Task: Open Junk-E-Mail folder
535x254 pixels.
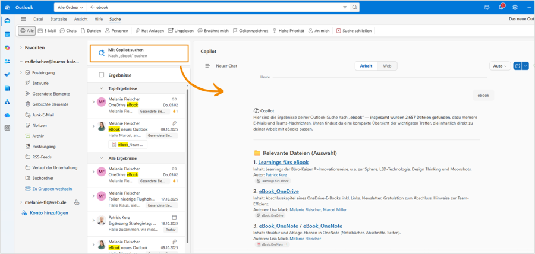Action: [43, 115]
